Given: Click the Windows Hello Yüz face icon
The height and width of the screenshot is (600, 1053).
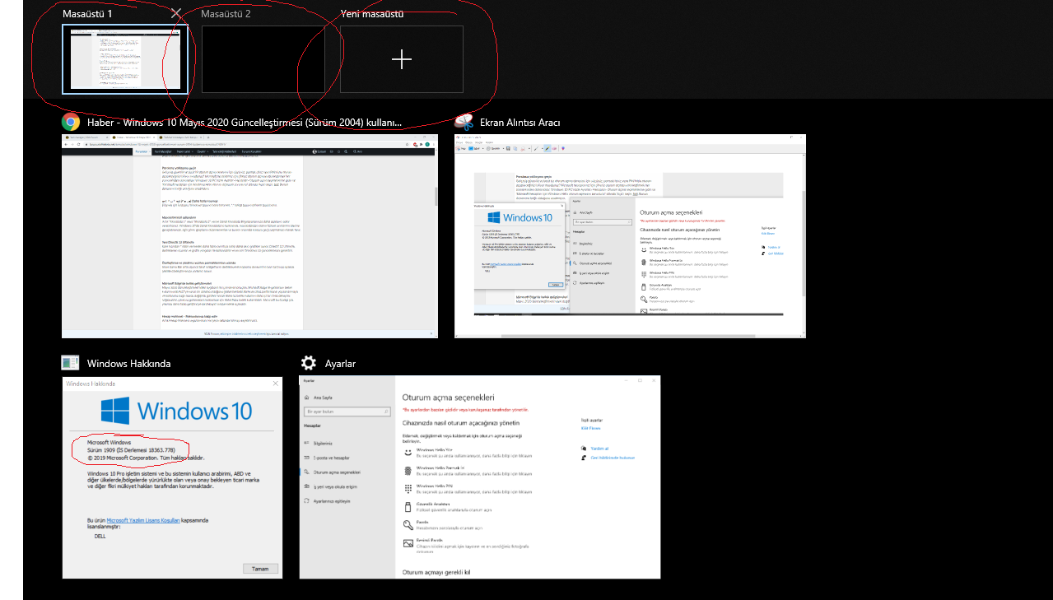Looking at the screenshot, I should pos(408,453).
